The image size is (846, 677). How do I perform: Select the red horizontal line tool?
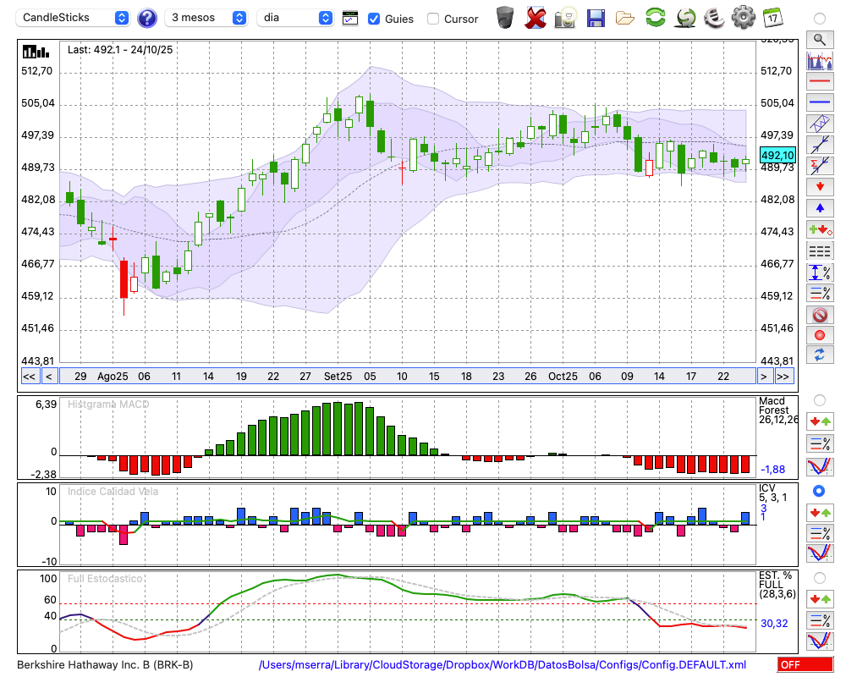pos(819,81)
